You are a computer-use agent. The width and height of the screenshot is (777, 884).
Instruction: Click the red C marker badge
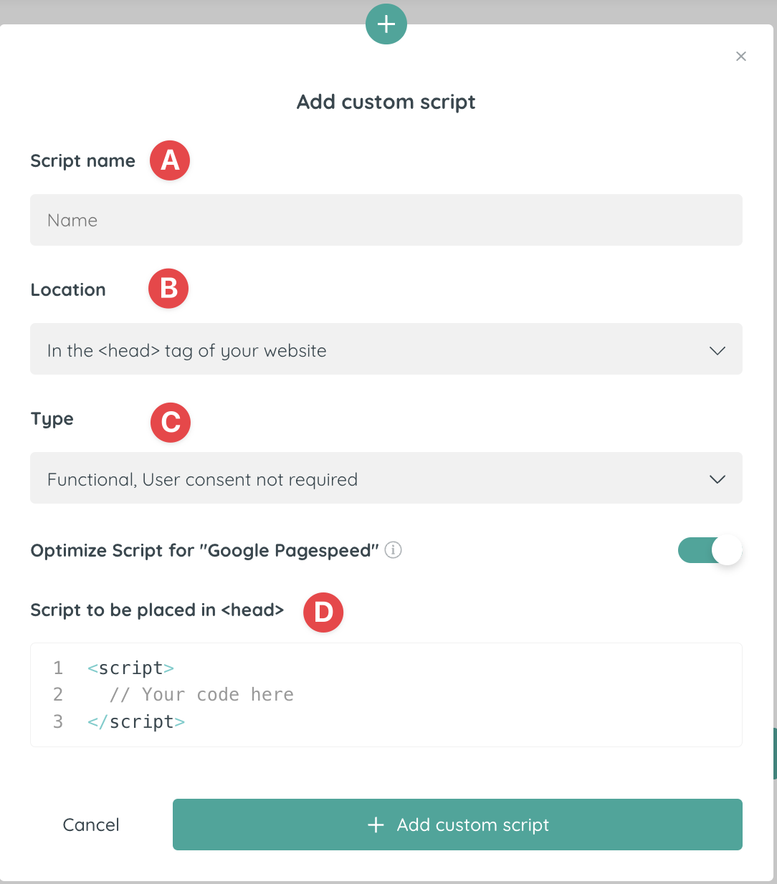click(x=171, y=422)
